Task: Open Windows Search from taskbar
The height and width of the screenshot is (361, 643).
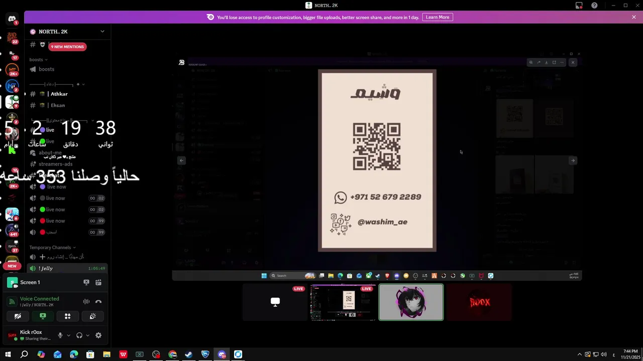Action: [x=24, y=354]
